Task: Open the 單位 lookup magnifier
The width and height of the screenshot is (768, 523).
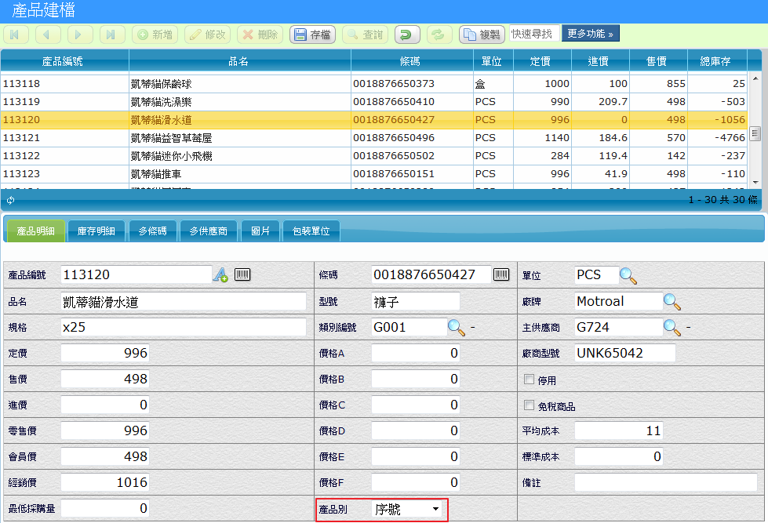Action: (628, 275)
